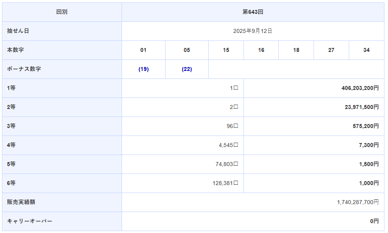Select bonus number (22)

click(187, 69)
